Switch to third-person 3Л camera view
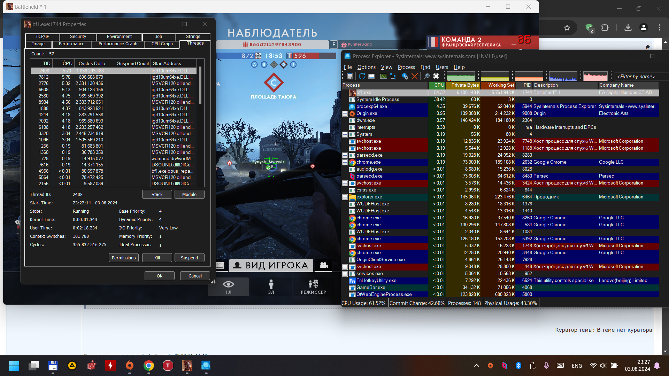This screenshot has height=376, width=669. coord(271,287)
